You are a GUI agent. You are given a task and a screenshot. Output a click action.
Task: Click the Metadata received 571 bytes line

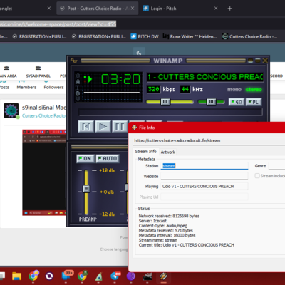point(166,230)
